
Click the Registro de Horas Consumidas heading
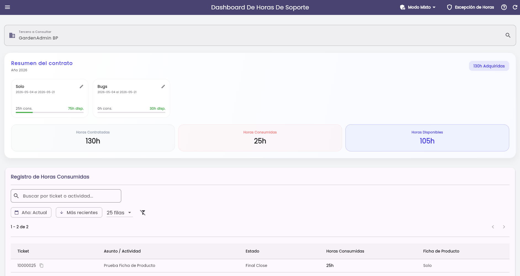(50, 177)
